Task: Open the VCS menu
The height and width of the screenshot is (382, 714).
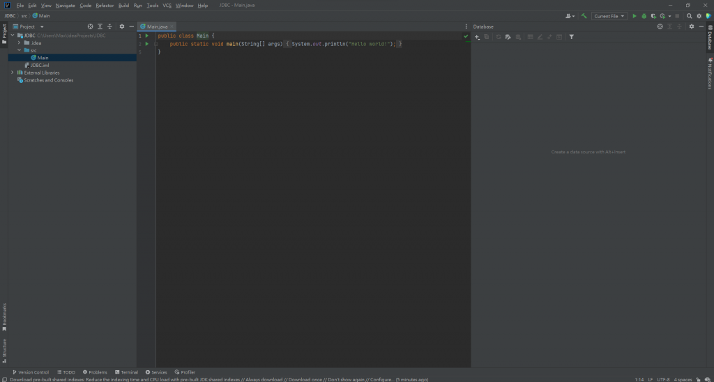Action: click(167, 6)
